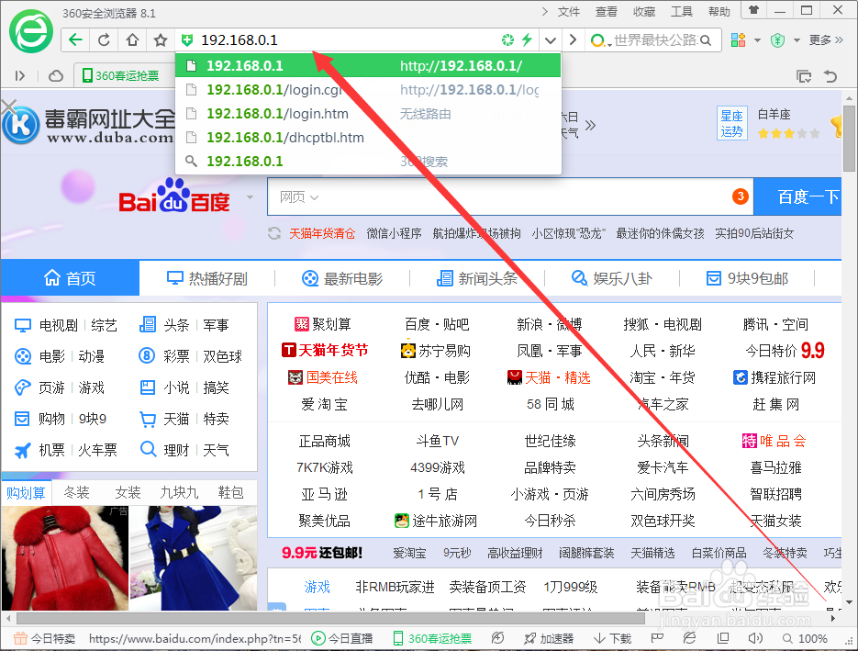This screenshot has height=651, width=858.
Task: Click the search box magnifier icon
Action: pyautogui.click(x=706, y=40)
